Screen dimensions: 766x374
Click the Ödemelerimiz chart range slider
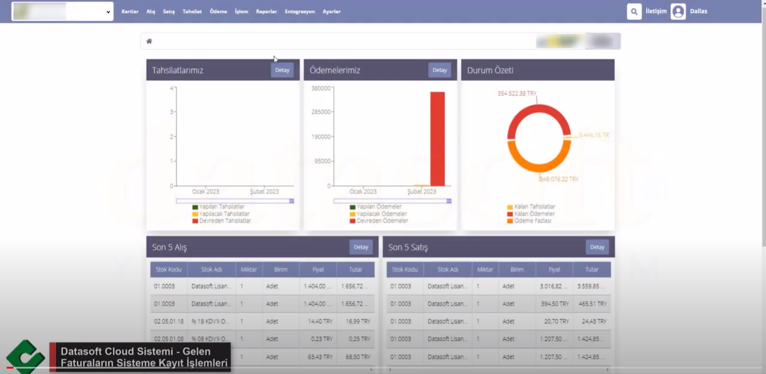tap(391, 201)
